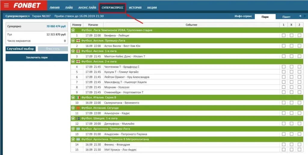Open the АНОНС ЛАЙВ section

point(87,8)
